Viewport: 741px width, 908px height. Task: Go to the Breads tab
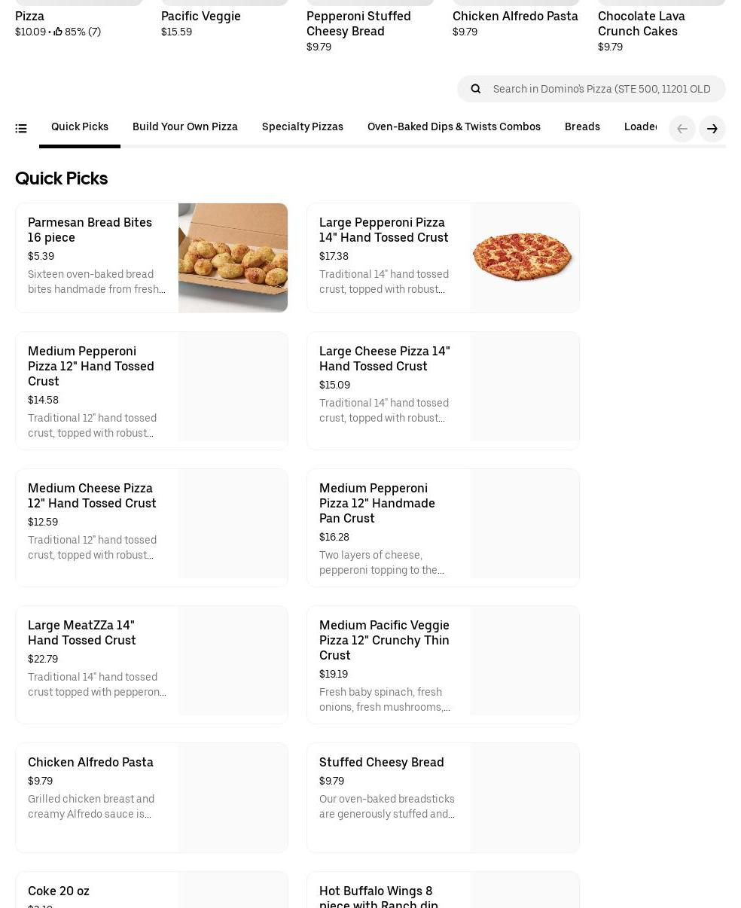pyautogui.click(x=582, y=126)
